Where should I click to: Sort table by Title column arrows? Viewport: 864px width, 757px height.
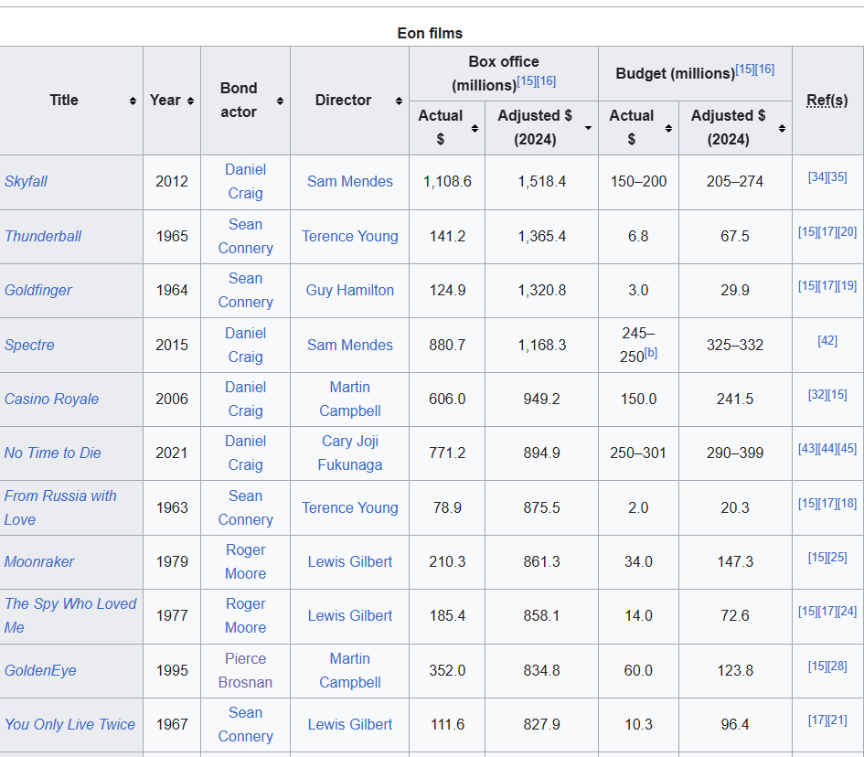tap(133, 101)
